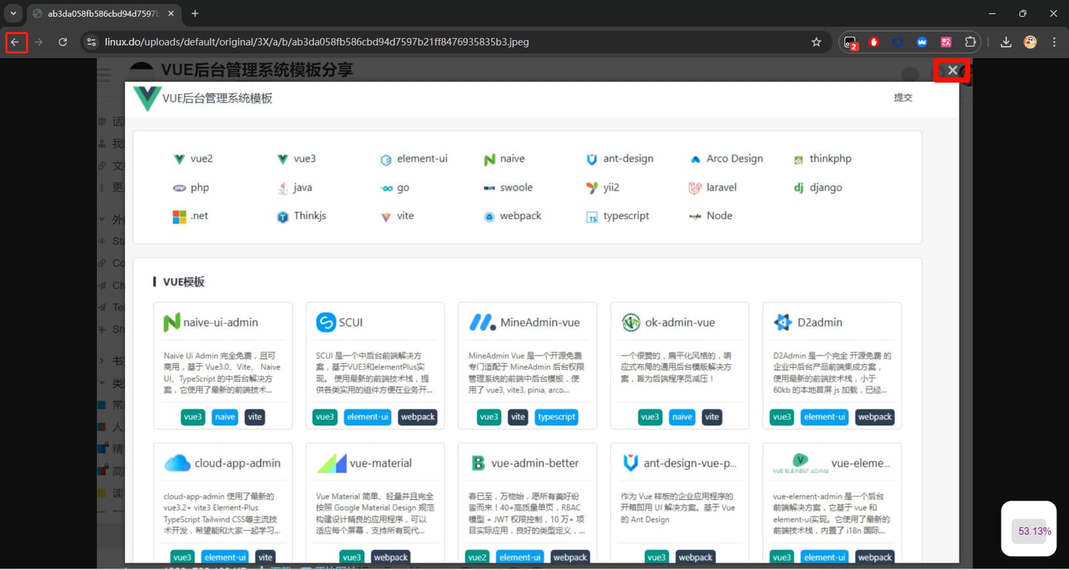Image resolution: width=1069 pixels, height=570 pixels.
Task: Open the extension with red badge 2
Action: tap(850, 42)
